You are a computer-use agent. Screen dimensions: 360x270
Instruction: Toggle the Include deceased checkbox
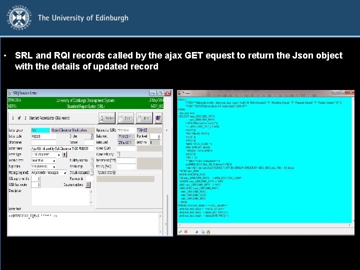click(92, 172)
